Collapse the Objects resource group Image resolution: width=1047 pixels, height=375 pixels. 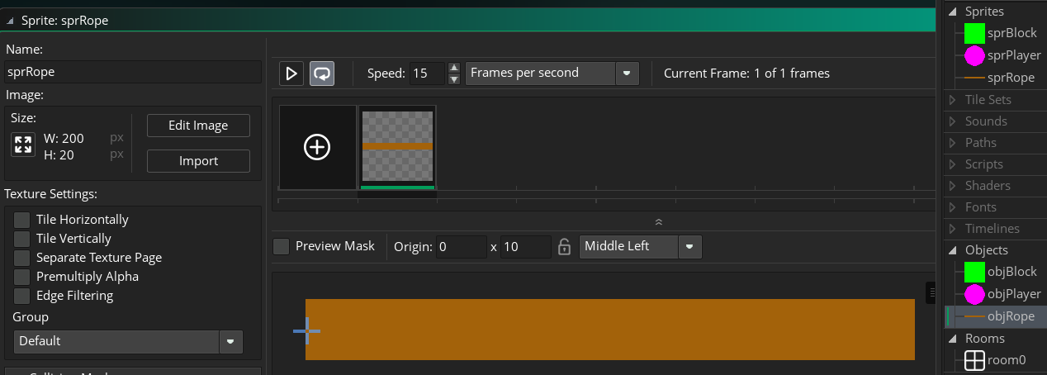(951, 250)
